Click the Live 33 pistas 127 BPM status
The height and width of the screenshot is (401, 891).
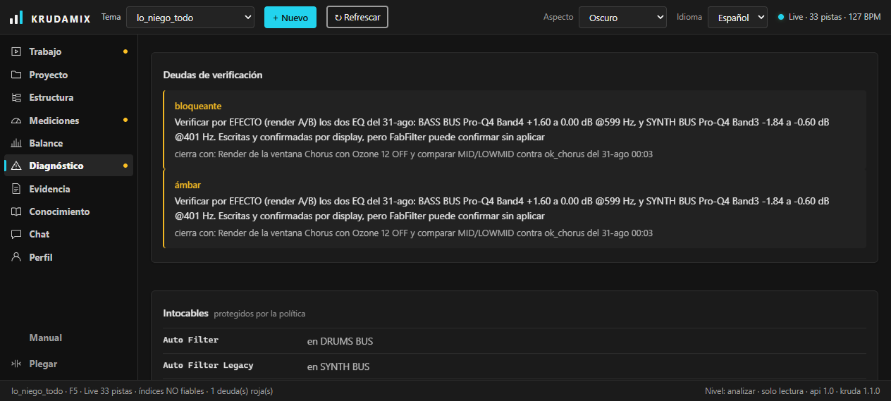coord(830,17)
